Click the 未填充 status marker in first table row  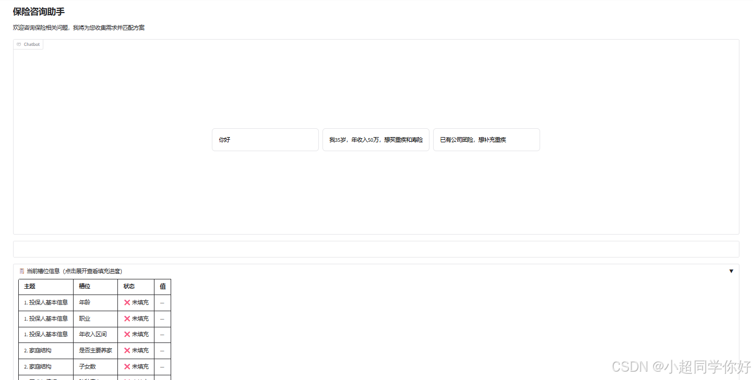[136, 302]
